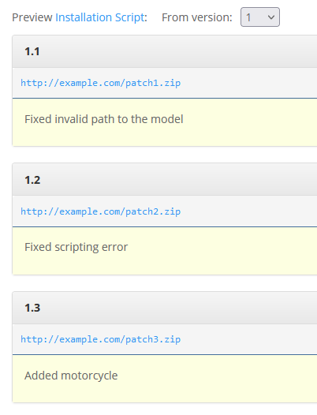The image size is (317, 415).
Task: Open the patch3.zip download link
Action: (101, 339)
